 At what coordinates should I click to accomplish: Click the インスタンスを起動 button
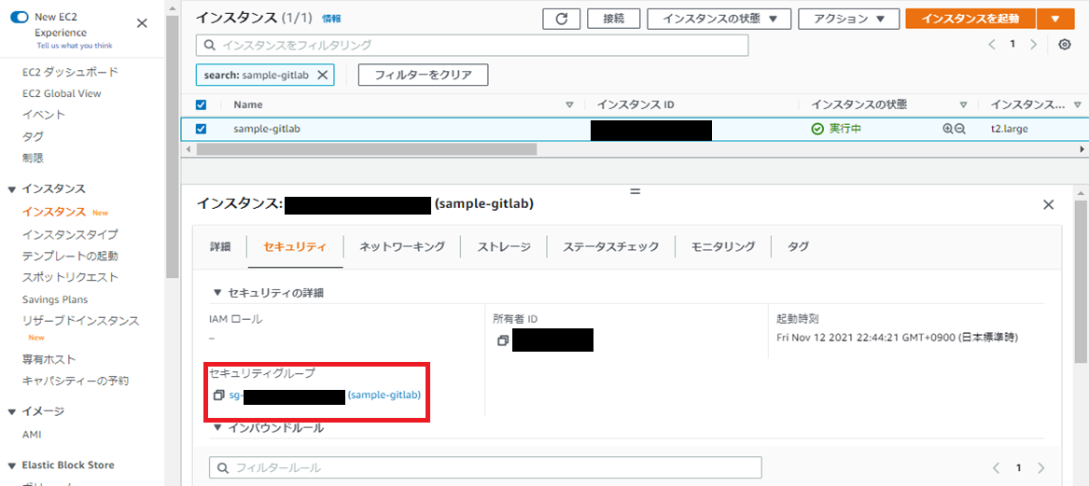point(970,19)
